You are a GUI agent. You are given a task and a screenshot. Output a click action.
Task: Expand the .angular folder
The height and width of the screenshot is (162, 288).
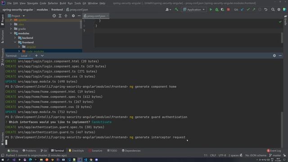coord(19,47)
